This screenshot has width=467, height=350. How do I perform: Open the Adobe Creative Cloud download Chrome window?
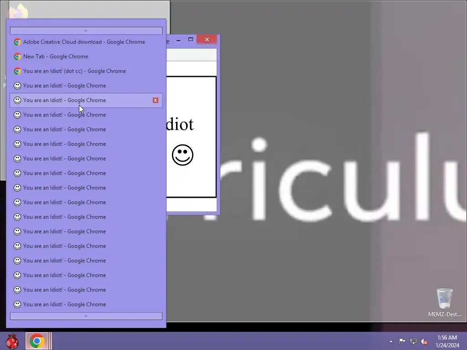[86, 42]
